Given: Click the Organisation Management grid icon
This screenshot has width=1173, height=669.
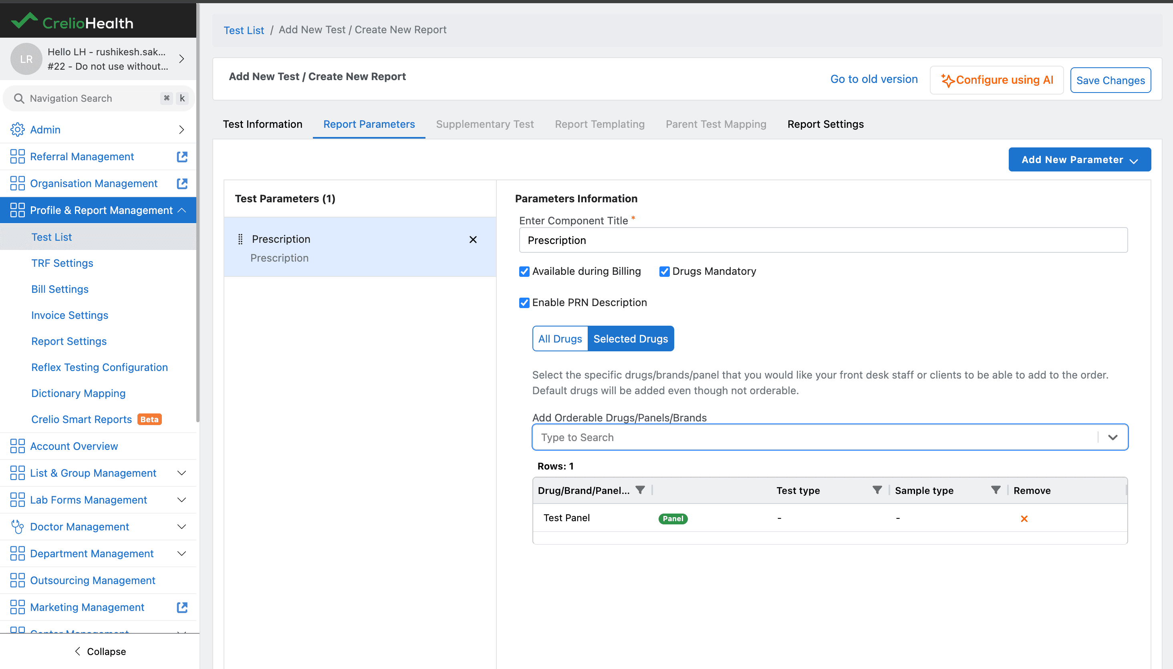Looking at the screenshot, I should tap(18, 183).
